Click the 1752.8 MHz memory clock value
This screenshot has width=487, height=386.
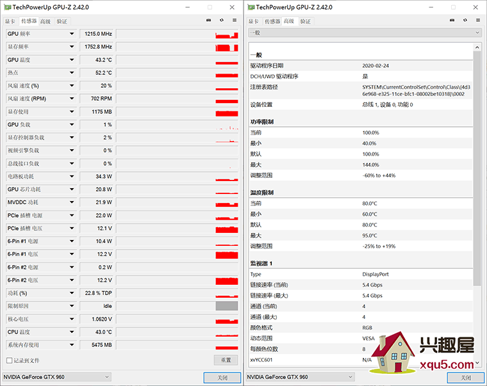coord(96,47)
